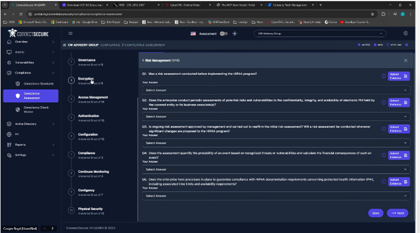The width and height of the screenshot is (420, 233).
Task: Click the Active Directory icon
Action: click(9, 124)
